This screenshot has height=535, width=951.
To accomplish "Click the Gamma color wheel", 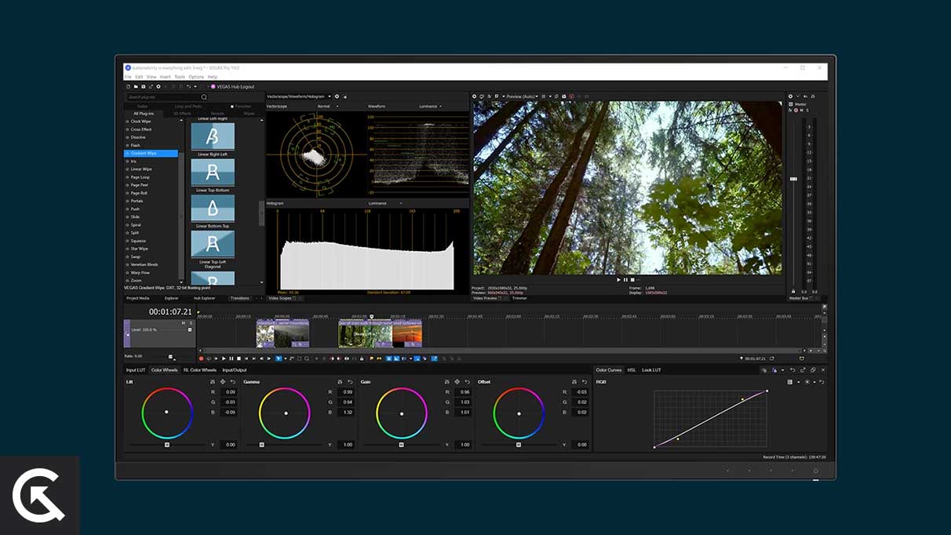I will pos(285,413).
